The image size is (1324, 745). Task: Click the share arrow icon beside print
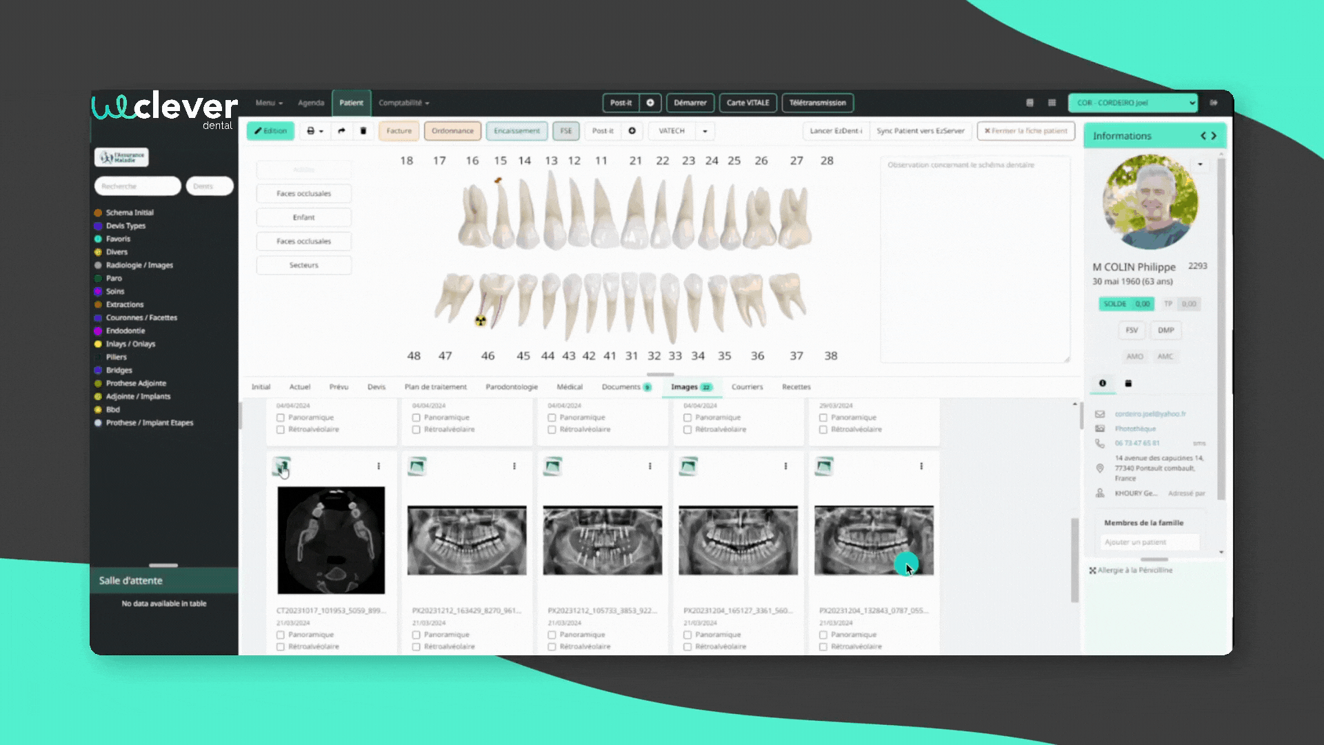click(x=341, y=131)
